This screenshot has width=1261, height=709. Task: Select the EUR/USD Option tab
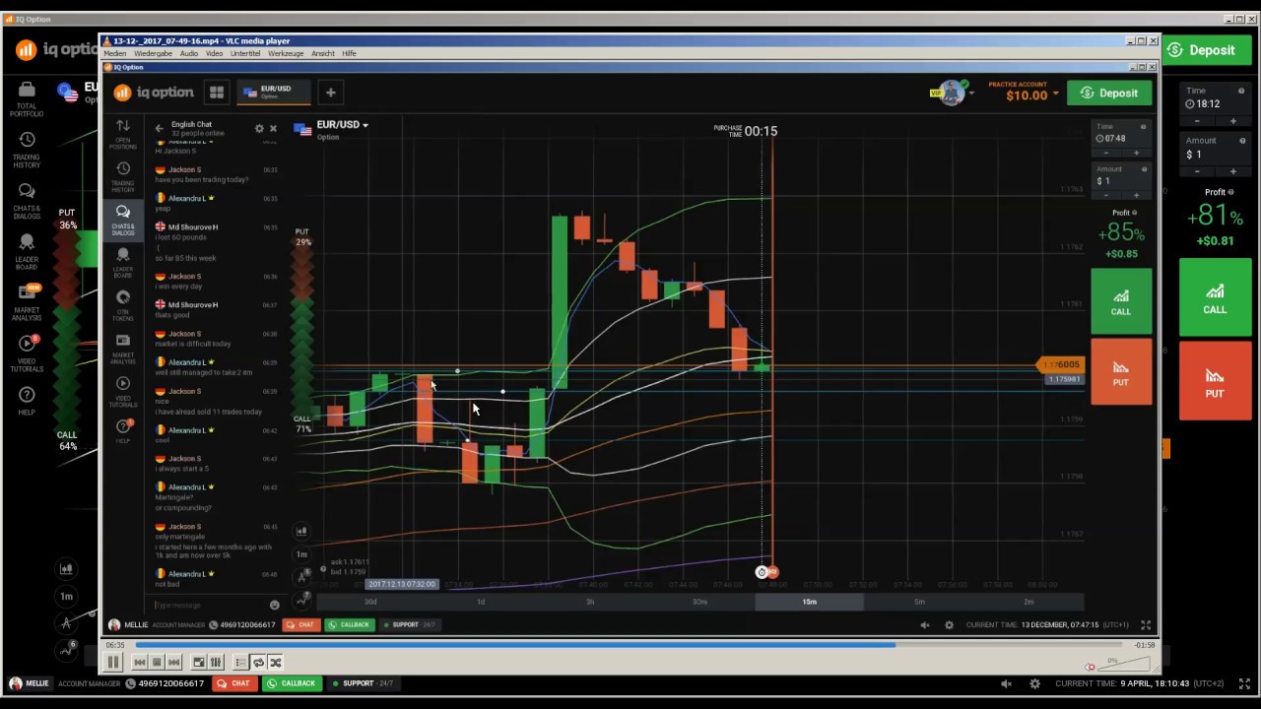tap(272, 93)
